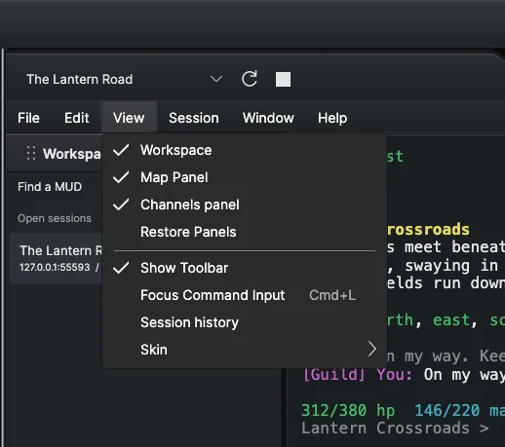Screen dimensions: 505x447
Task: Open the Session menu
Action: [x=194, y=118]
